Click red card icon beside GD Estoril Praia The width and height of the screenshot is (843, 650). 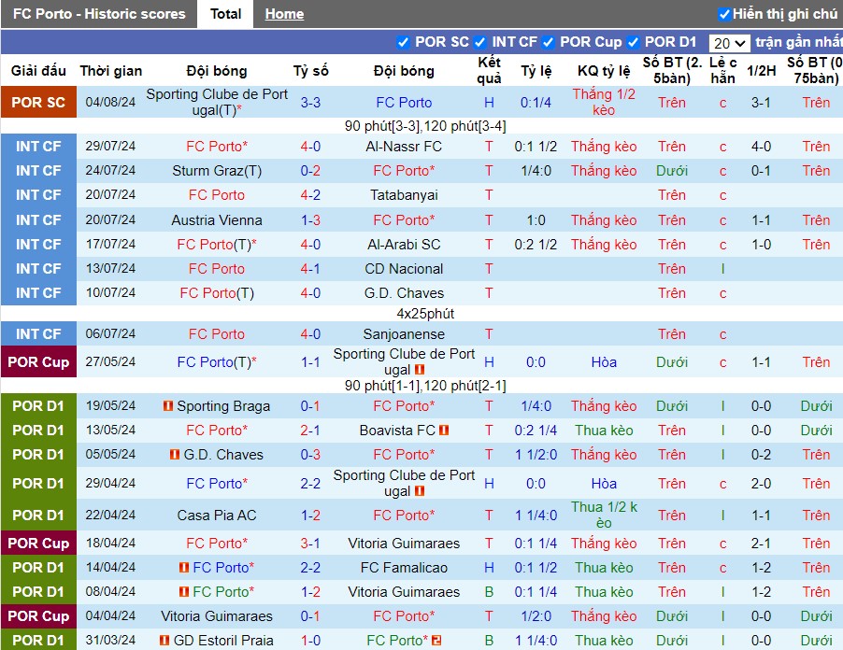coord(164,641)
